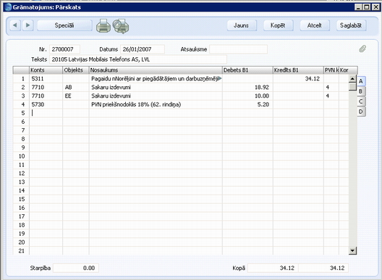This screenshot has width=382, height=280.
Task: Click the app icon in the title bar
Action: [8, 7]
